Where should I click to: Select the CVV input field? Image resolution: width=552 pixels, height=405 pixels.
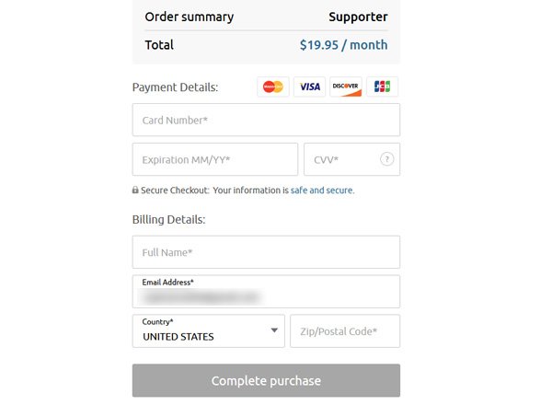point(351,159)
